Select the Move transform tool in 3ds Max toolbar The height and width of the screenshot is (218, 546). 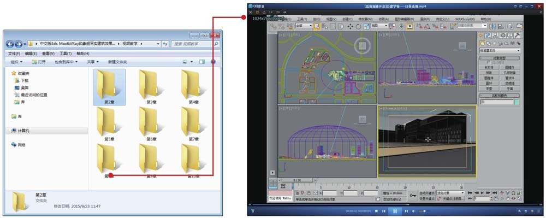pos(350,26)
